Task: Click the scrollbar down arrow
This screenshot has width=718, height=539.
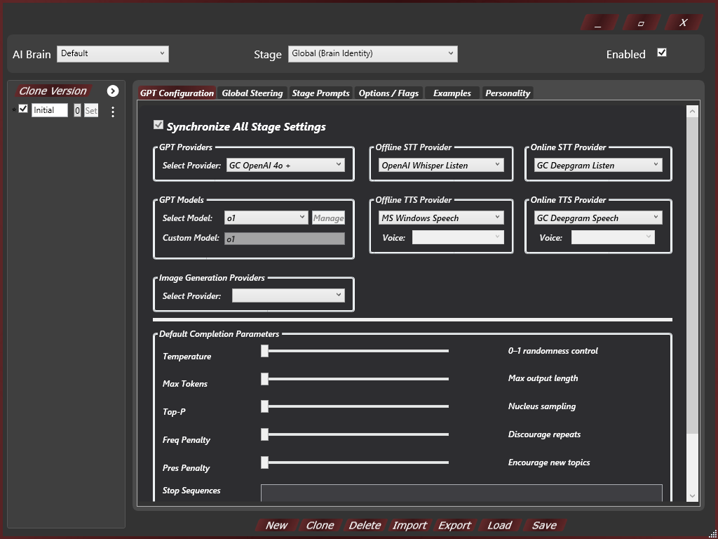Action: (x=692, y=495)
